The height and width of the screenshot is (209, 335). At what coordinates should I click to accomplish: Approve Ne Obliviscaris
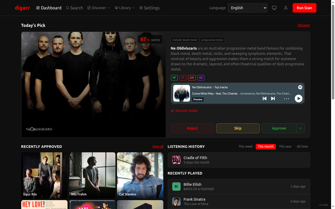coord(279,128)
